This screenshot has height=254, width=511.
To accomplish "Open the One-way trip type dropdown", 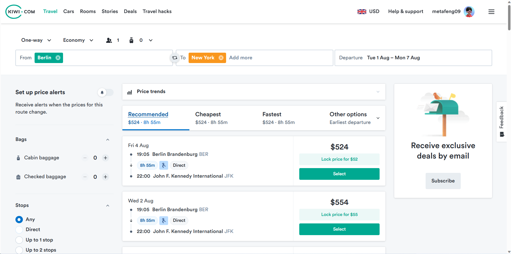I will click(36, 40).
